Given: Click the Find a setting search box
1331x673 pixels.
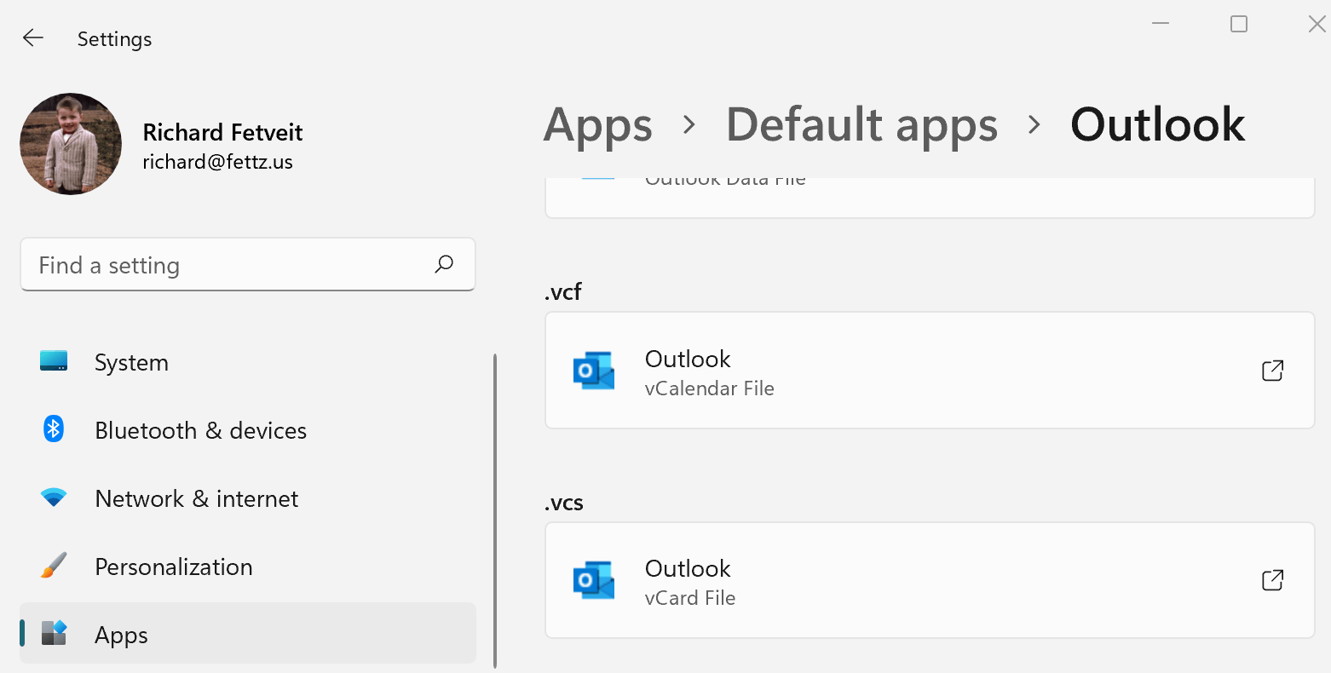Looking at the screenshot, I should click(230, 265).
